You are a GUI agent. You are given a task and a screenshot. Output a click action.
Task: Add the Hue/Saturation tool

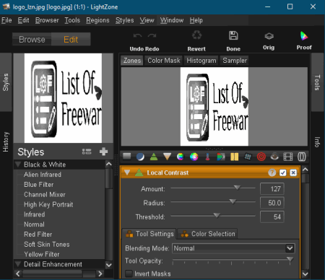[181, 157]
